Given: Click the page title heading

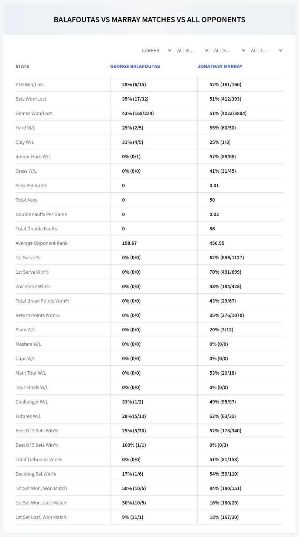Looking at the screenshot, I should [x=149, y=20].
